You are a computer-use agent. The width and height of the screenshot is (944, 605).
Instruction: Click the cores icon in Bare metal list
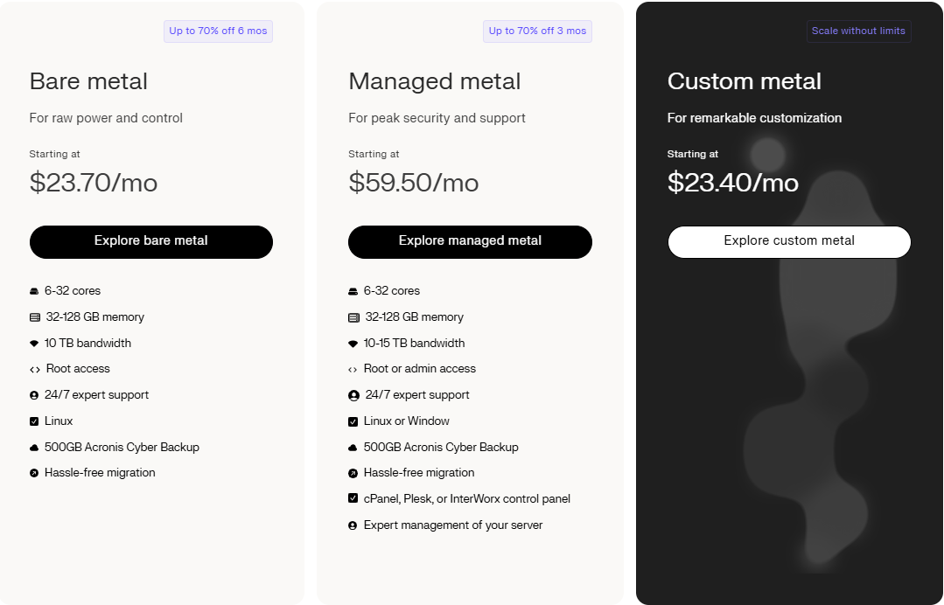pyautogui.click(x=34, y=291)
